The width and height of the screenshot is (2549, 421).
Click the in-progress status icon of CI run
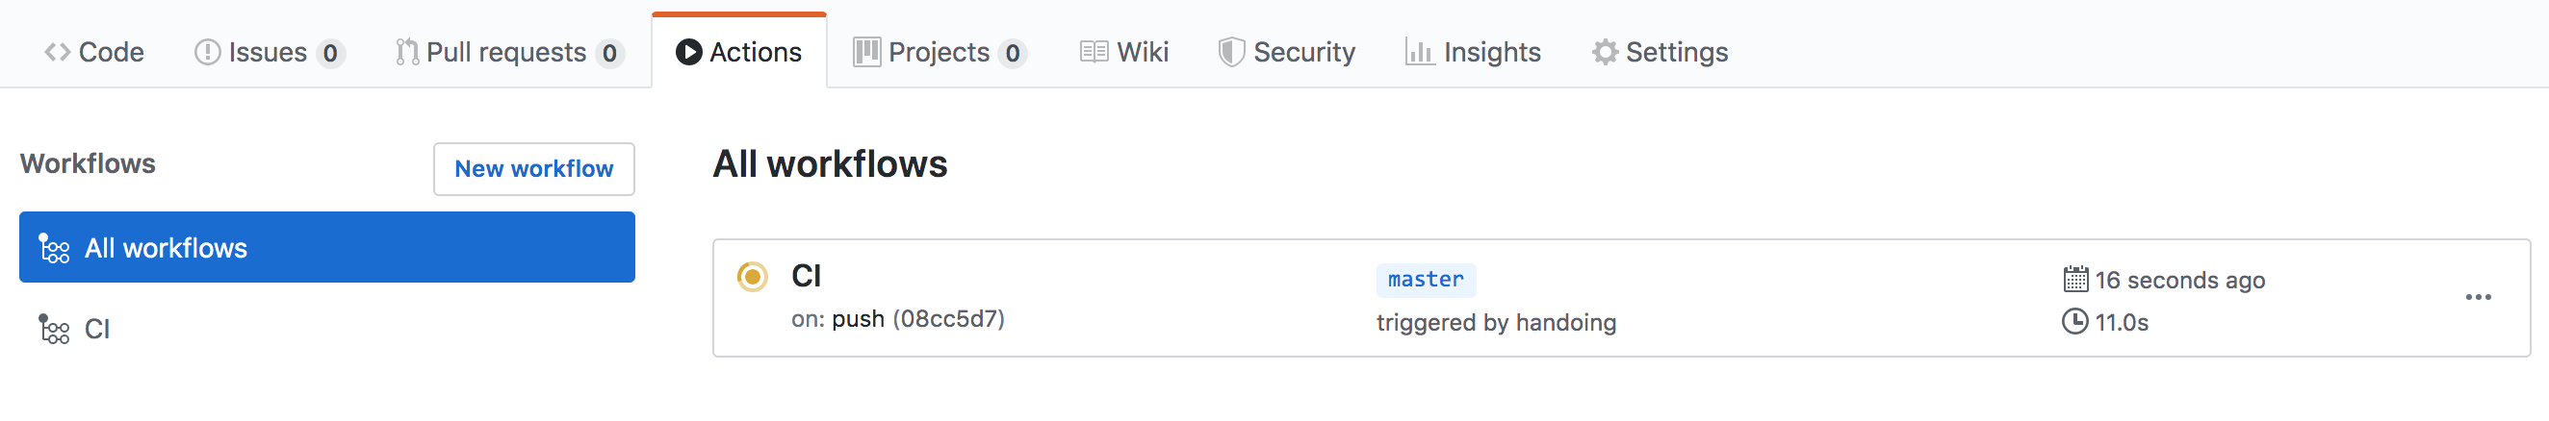[x=752, y=277]
